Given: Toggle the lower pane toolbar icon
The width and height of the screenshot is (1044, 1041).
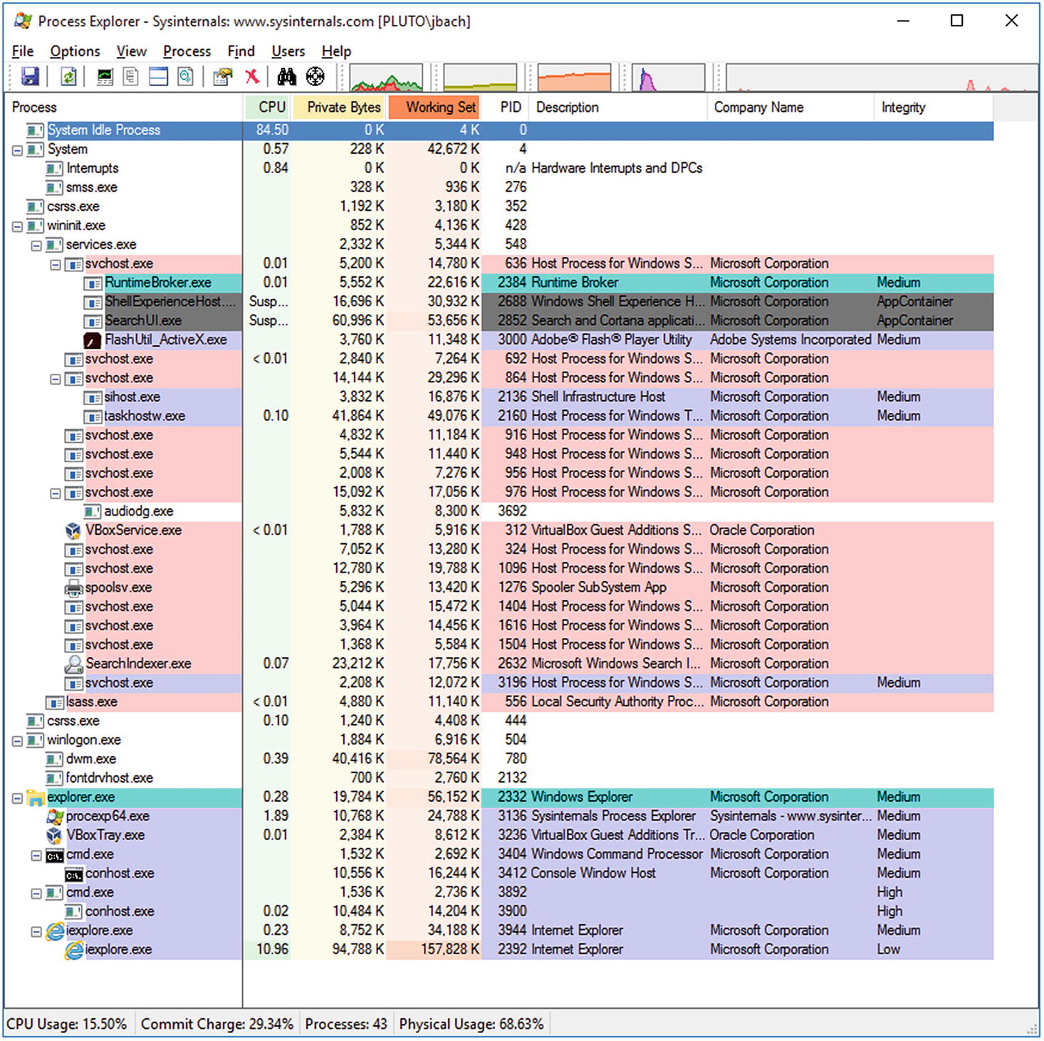Looking at the screenshot, I should (158, 76).
